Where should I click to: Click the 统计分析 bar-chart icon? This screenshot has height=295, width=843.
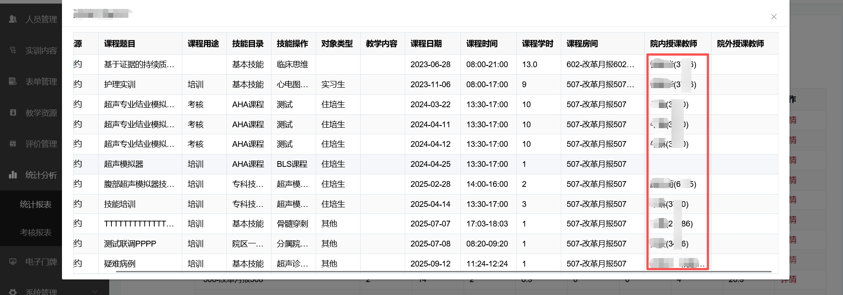coord(13,174)
